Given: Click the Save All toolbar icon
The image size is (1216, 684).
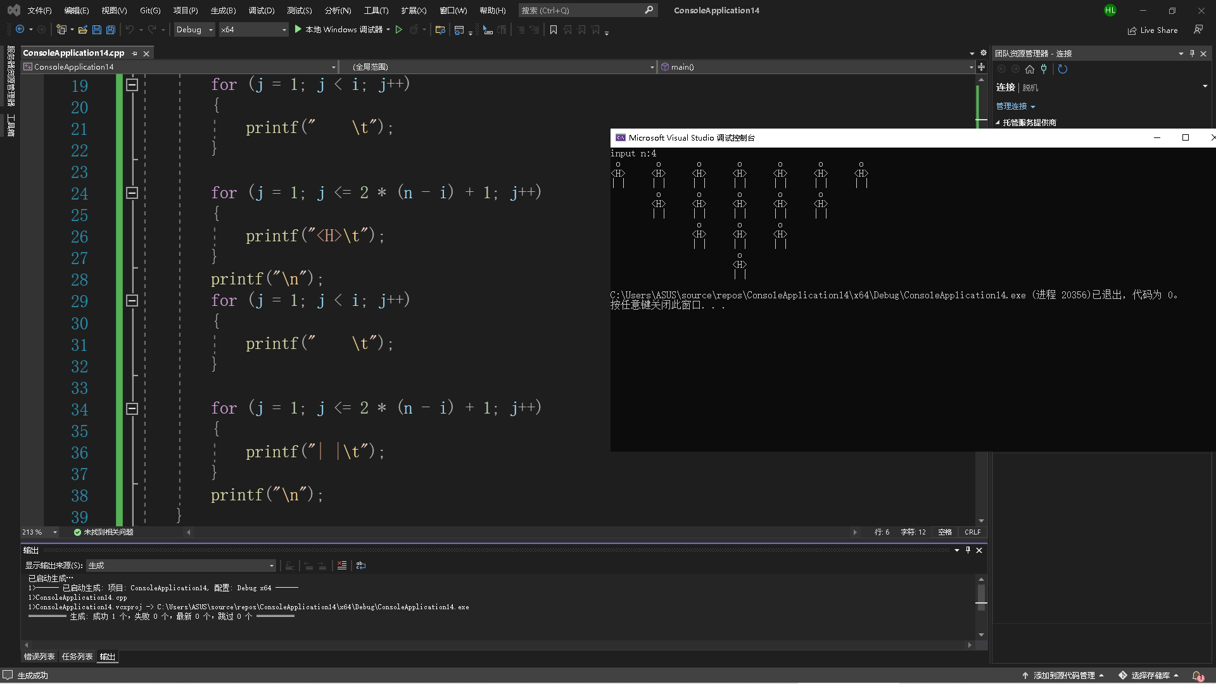Looking at the screenshot, I should tap(111, 30).
